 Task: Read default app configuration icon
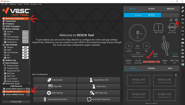click(x=183, y=31)
